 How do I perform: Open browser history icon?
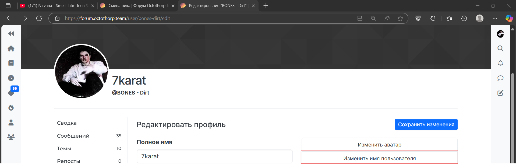pos(464,18)
